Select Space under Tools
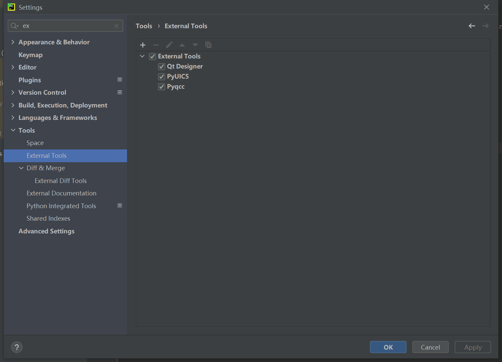This screenshot has width=502, height=362. coord(35,143)
